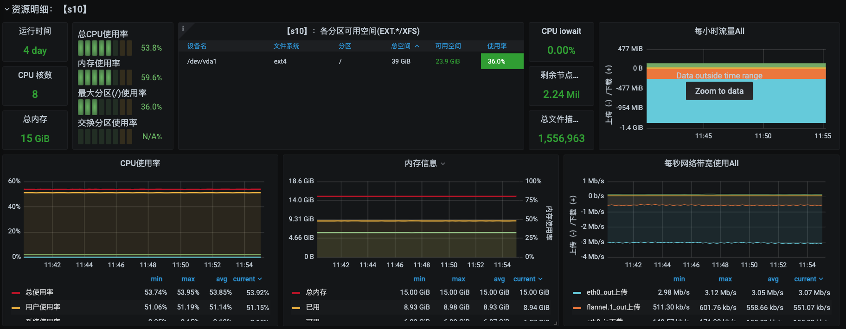Sort 内存信息 legend by avg
This screenshot has width=846, height=329.
(x=499, y=279)
